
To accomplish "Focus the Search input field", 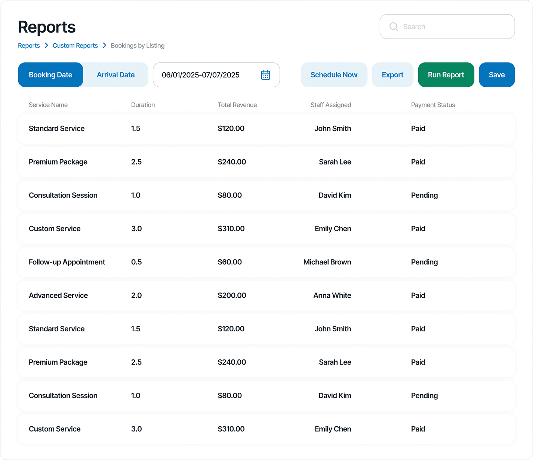I will [447, 27].
